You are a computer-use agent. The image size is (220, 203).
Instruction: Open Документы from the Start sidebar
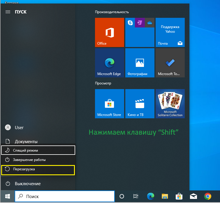coord(38,141)
